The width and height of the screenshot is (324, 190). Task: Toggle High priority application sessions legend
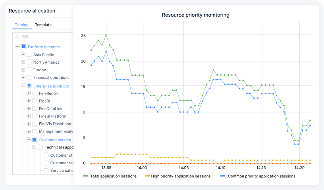(177, 176)
